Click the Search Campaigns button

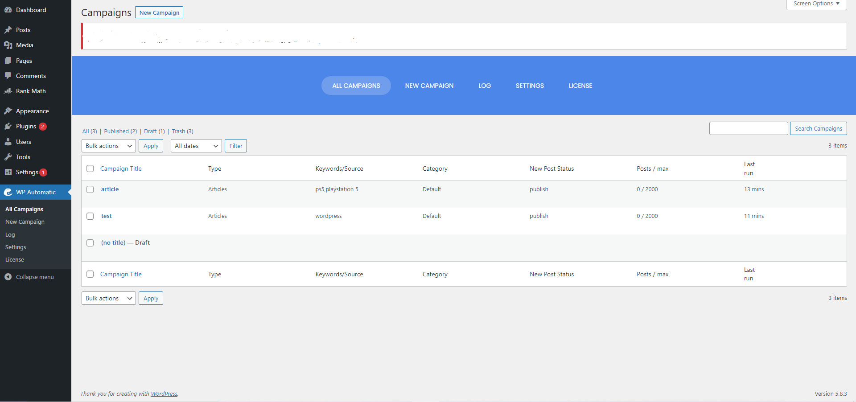pos(818,128)
